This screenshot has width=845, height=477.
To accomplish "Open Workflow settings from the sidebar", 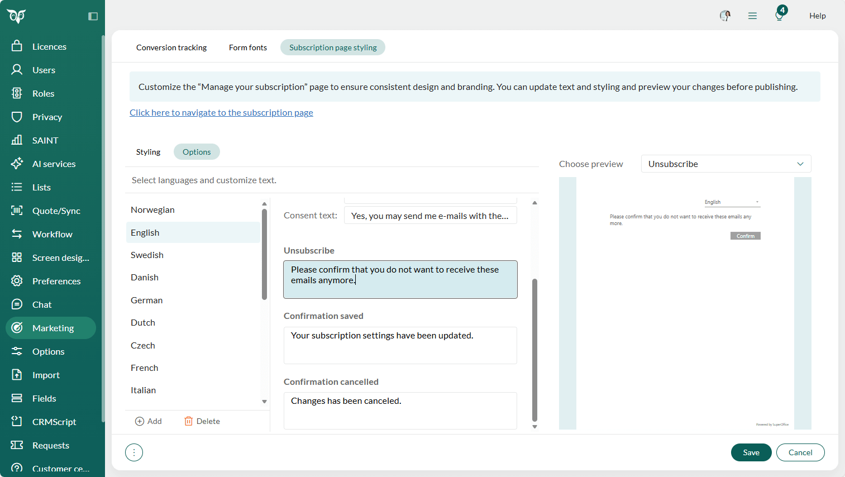I will [53, 233].
